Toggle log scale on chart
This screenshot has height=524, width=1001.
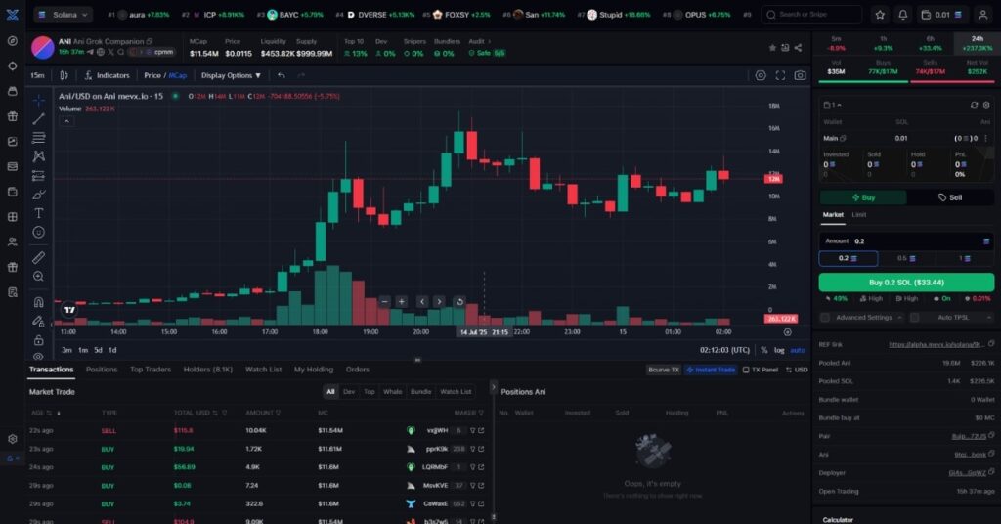[779, 350]
